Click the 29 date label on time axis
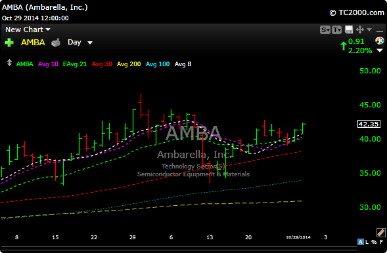387x253 pixels. pyautogui.click(x=133, y=237)
